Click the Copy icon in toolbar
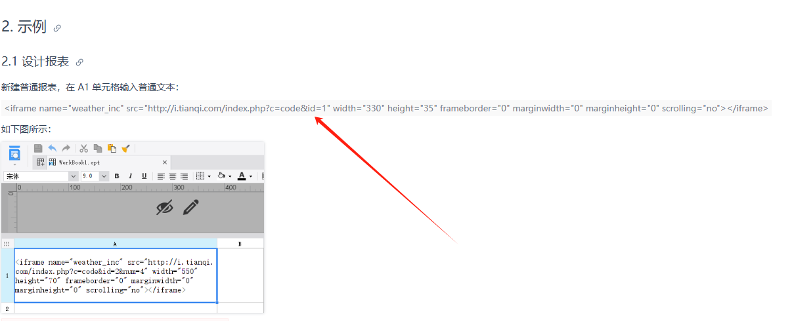Image resolution: width=792 pixels, height=321 pixels. [98, 149]
